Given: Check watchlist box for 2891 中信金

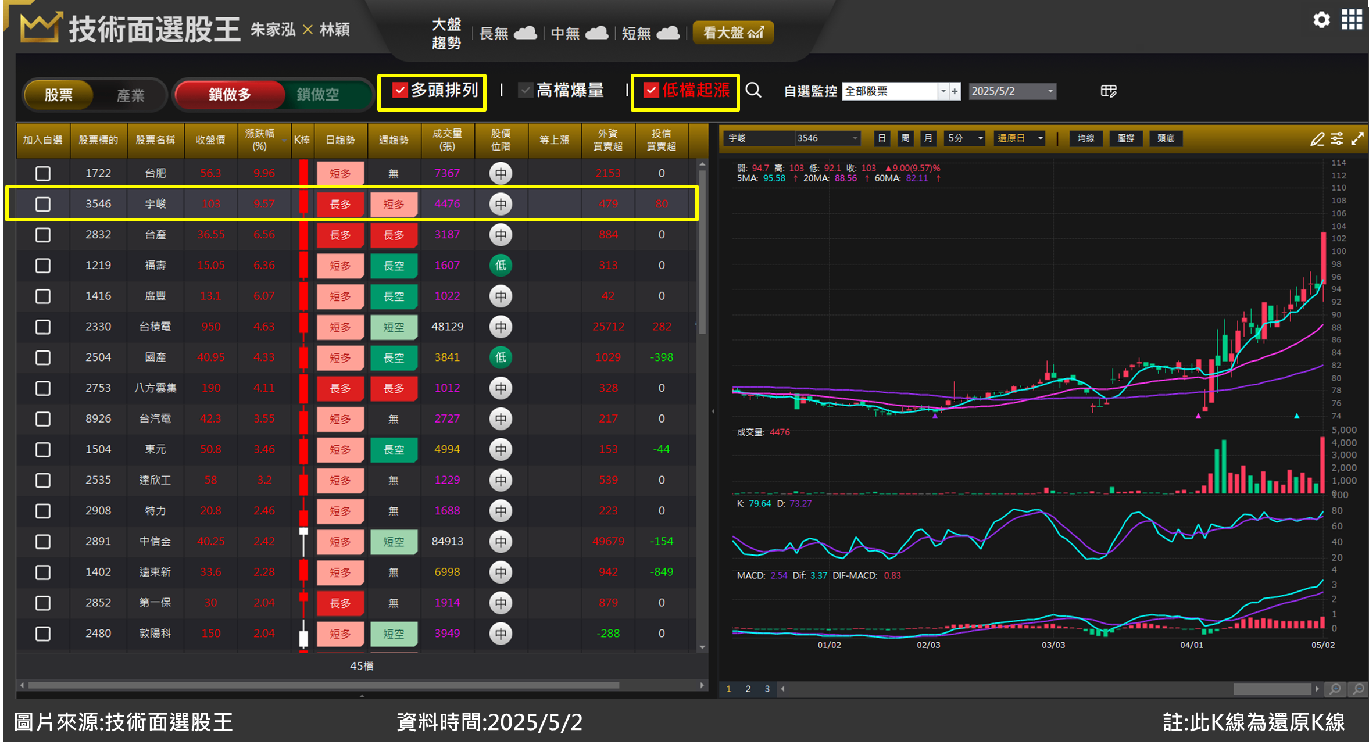Looking at the screenshot, I should [x=43, y=542].
